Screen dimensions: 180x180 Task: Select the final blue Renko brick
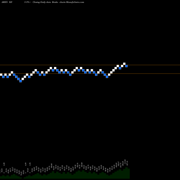pyautogui.click(x=126, y=66)
